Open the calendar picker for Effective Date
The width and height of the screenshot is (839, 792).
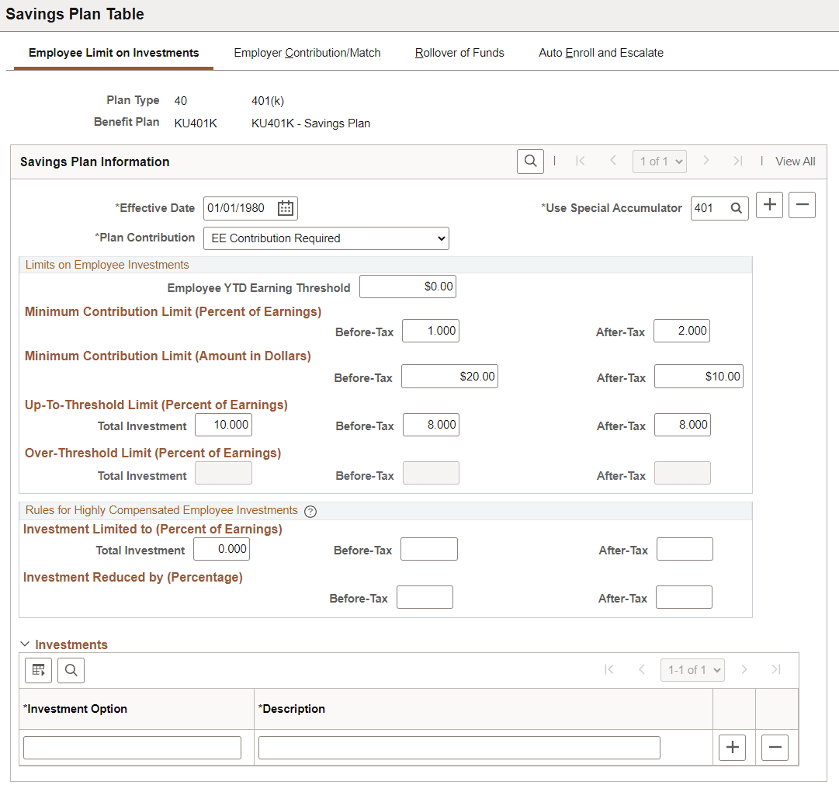pos(285,207)
